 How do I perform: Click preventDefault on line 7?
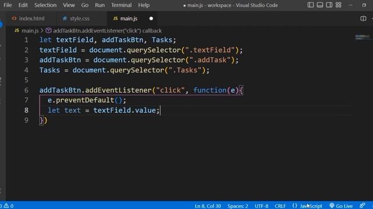(x=85, y=100)
